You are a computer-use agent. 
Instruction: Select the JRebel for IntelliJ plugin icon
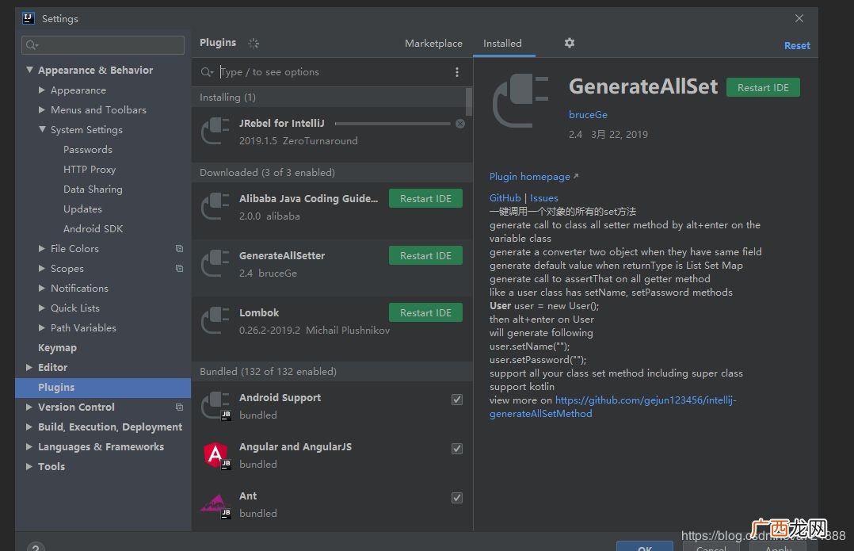(x=215, y=132)
